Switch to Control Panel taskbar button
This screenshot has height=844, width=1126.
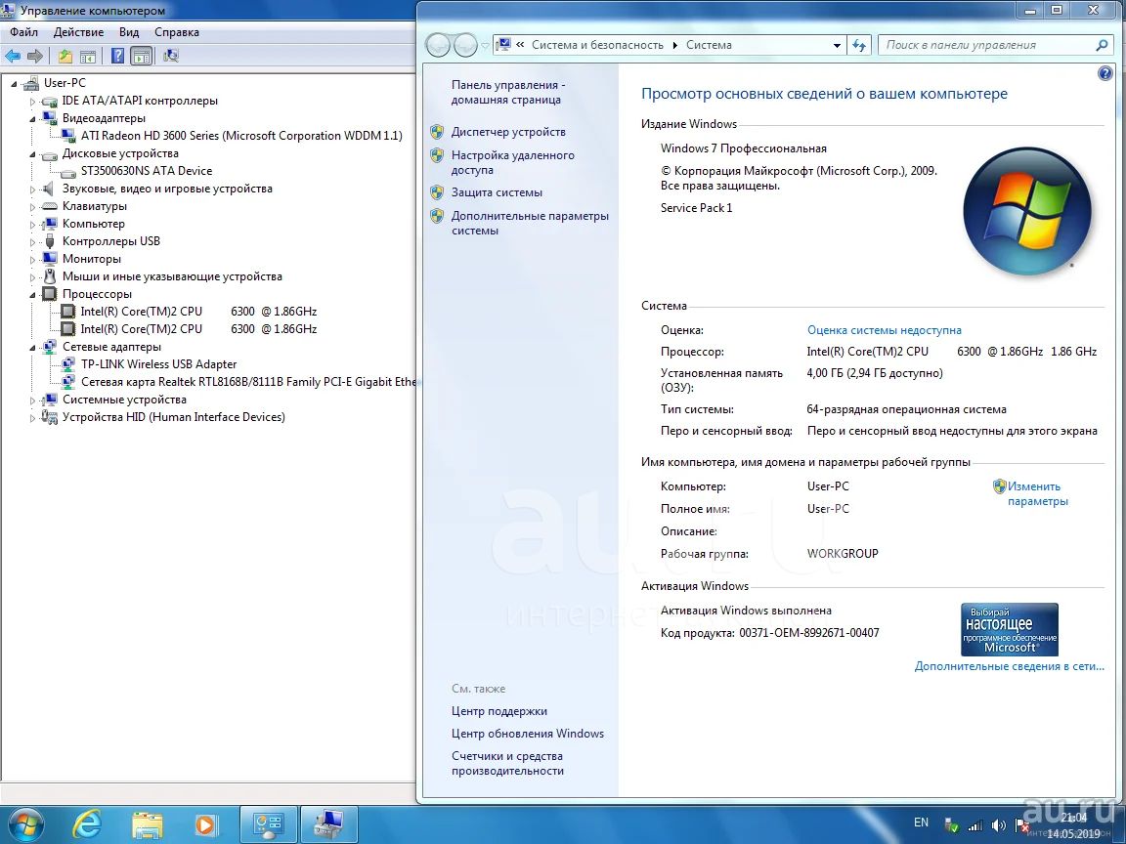[269, 824]
